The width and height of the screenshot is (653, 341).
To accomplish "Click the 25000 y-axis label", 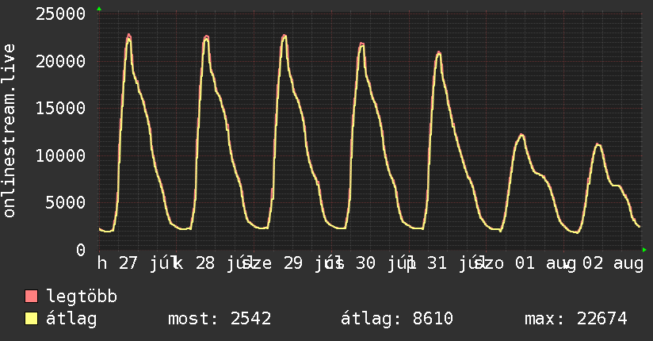I will 60,14.
